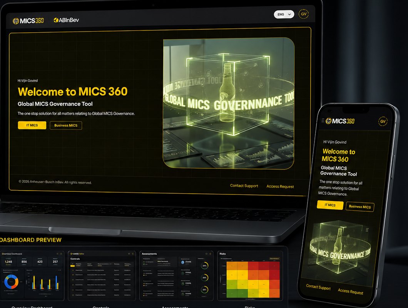Image resolution: width=408 pixels, height=308 pixels.
Task: Tap the "HI Vijin Govind" greeting on the phone
Action: pos(335,142)
